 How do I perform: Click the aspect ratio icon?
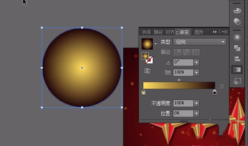tap(168, 72)
